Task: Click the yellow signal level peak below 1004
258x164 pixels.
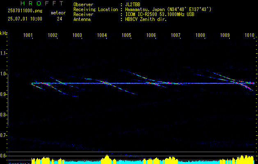Action: (x=107, y=159)
